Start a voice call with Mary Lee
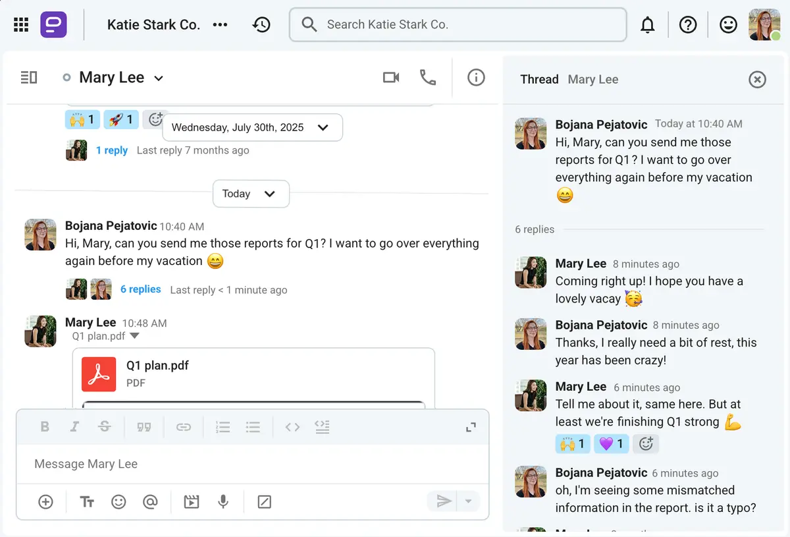790x537 pixels. point(428,78)
